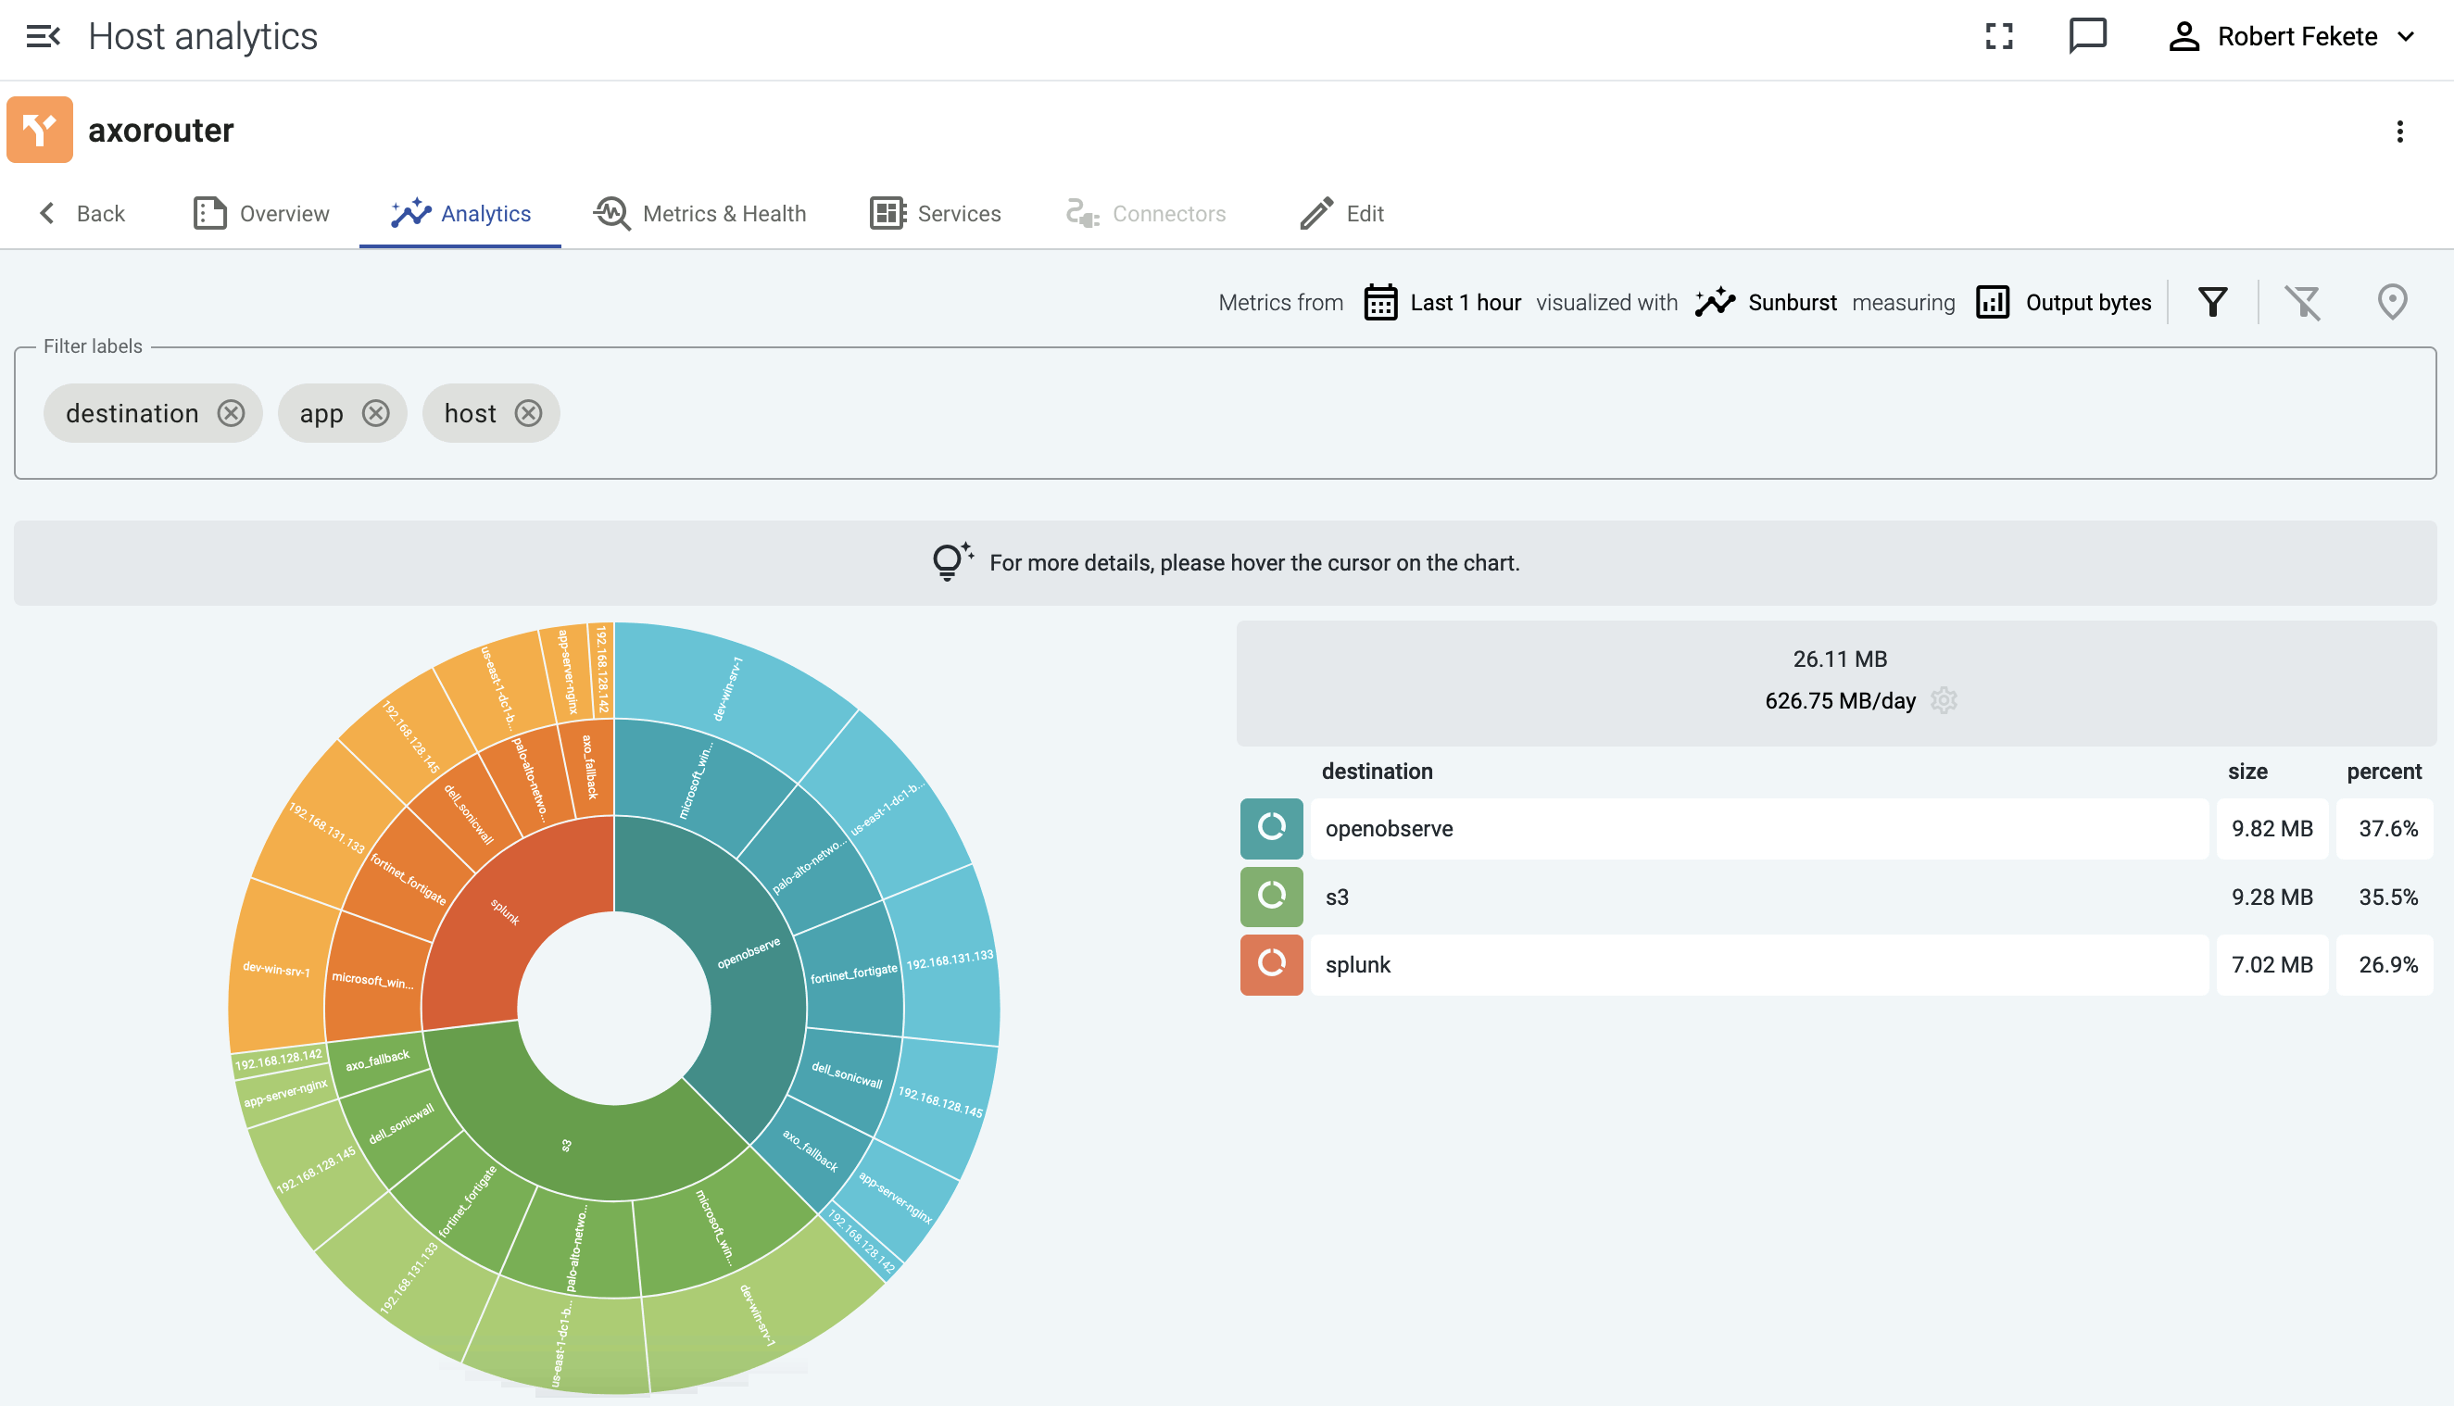The height and width of the screenshot is (1406, 2454).
Task: Click the openobserve teal legend swatch
Action: tap(1271, 829)
